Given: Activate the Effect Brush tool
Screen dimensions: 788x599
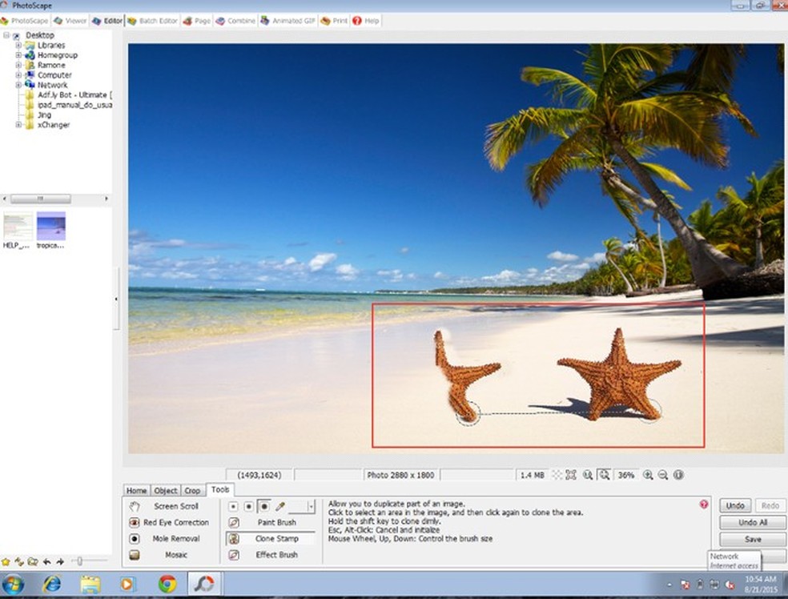Looking at the screenshot, I should [x=276, y=555].
